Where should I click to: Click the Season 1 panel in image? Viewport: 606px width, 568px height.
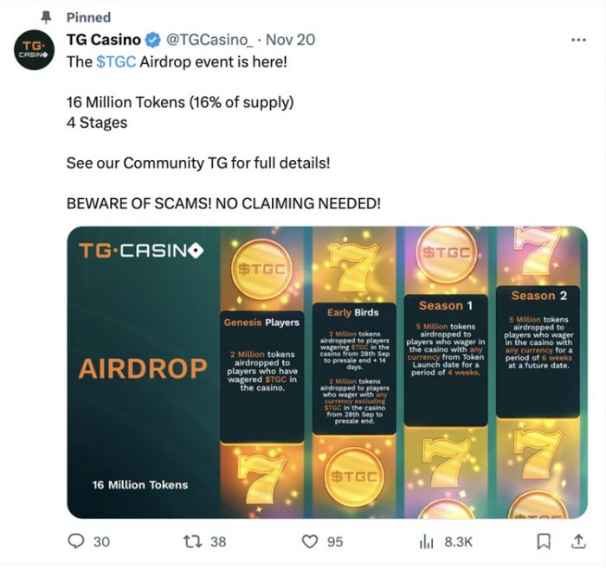446,361
